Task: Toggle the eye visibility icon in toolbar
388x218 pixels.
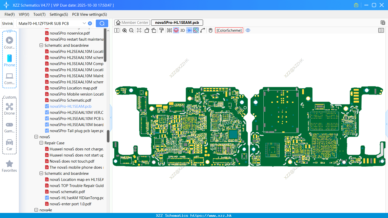Action: [248, 30]
